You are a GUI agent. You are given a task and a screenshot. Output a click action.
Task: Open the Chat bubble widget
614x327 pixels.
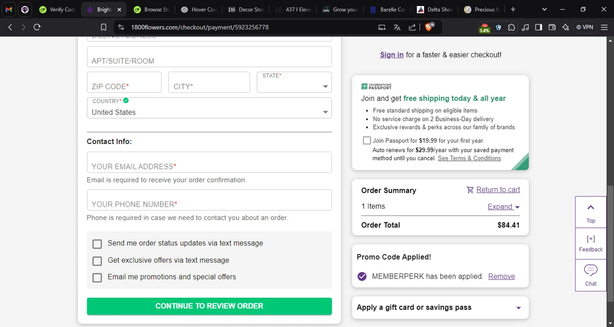pos(591,275)
